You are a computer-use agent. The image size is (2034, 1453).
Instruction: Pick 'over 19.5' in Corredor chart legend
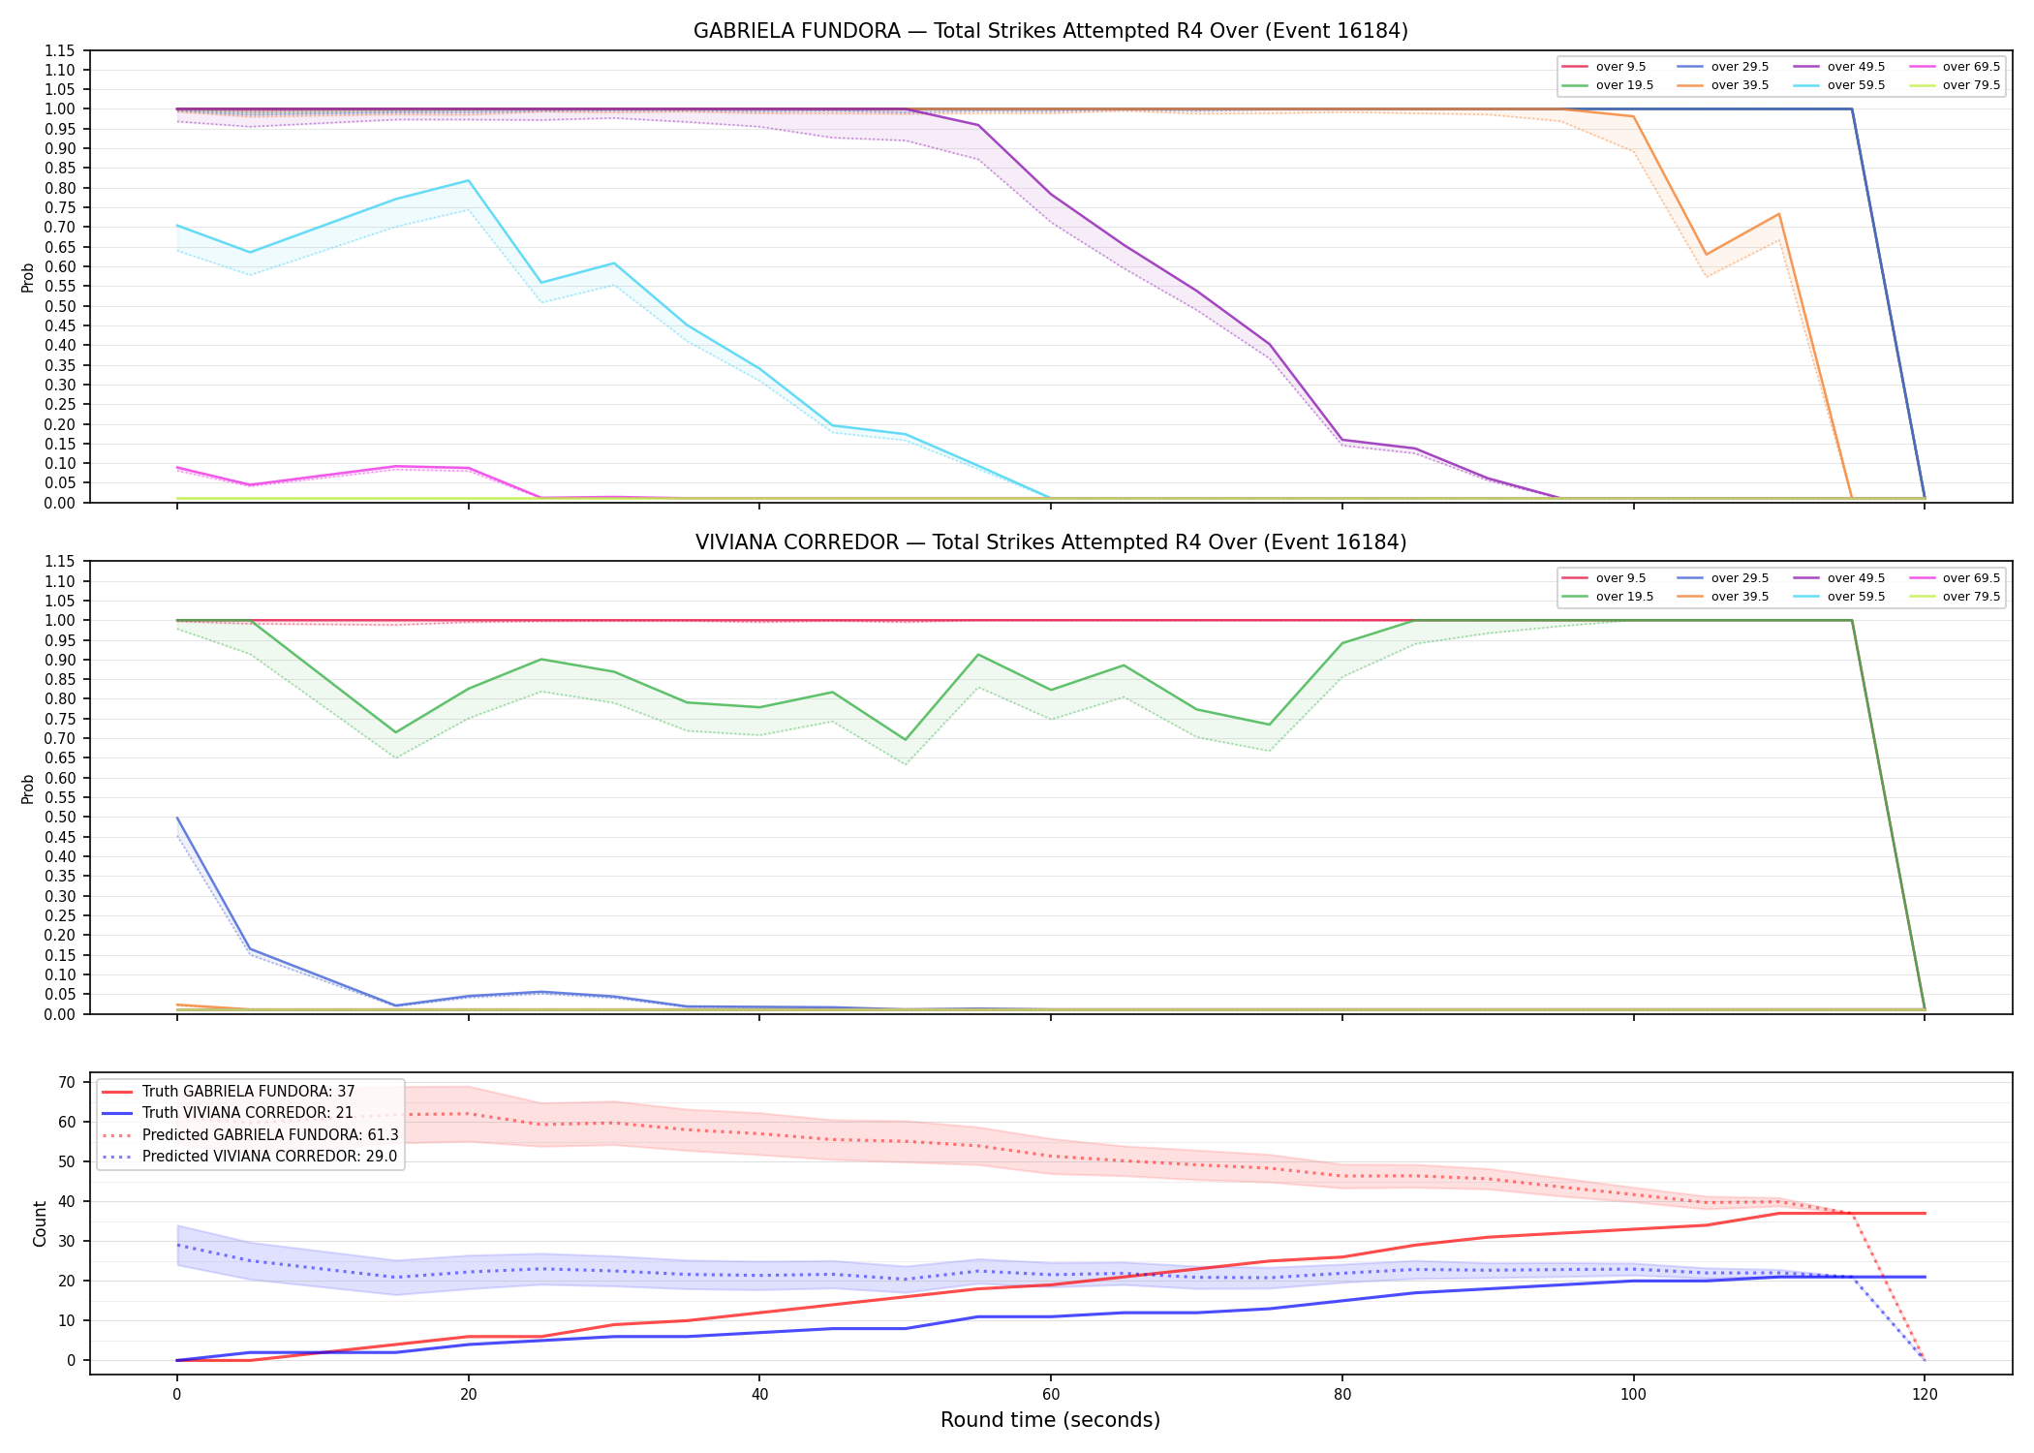[x=1608, y=597]
